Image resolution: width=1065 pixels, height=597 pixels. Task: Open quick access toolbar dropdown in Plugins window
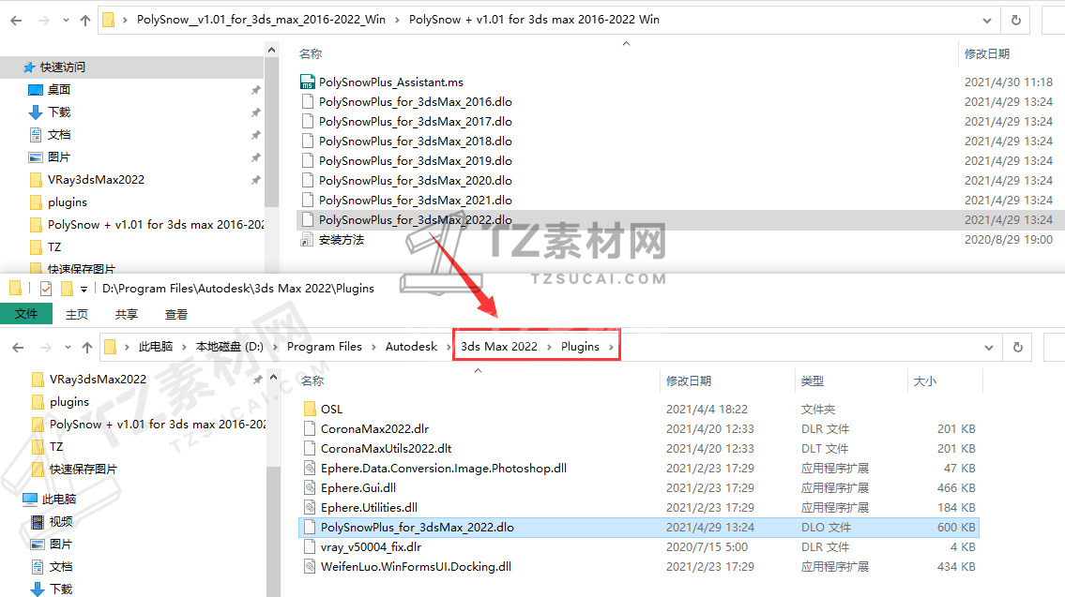coord(84,289)
